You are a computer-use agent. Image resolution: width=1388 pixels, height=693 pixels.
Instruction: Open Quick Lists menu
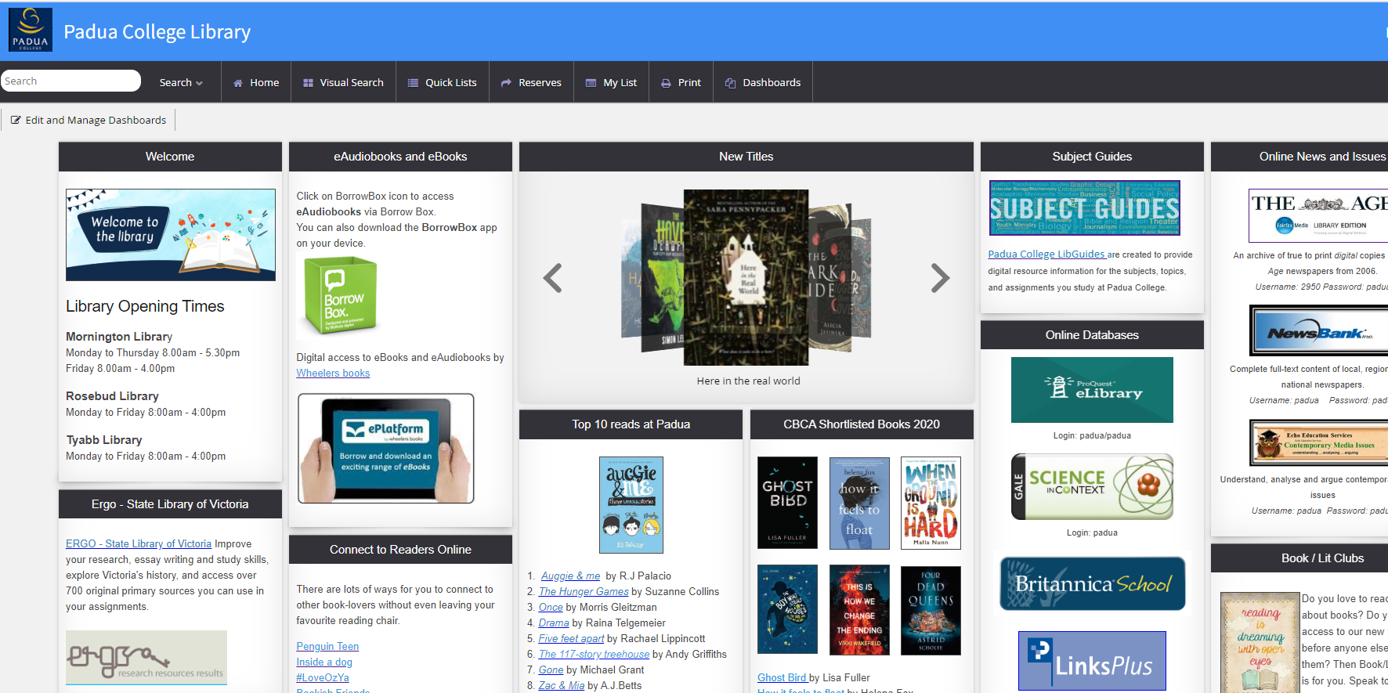tap(443, 82)
